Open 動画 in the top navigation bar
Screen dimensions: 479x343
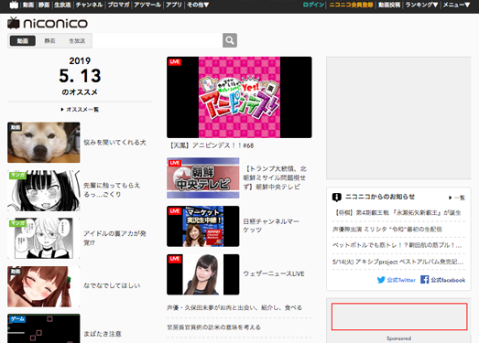click(28, 5)
